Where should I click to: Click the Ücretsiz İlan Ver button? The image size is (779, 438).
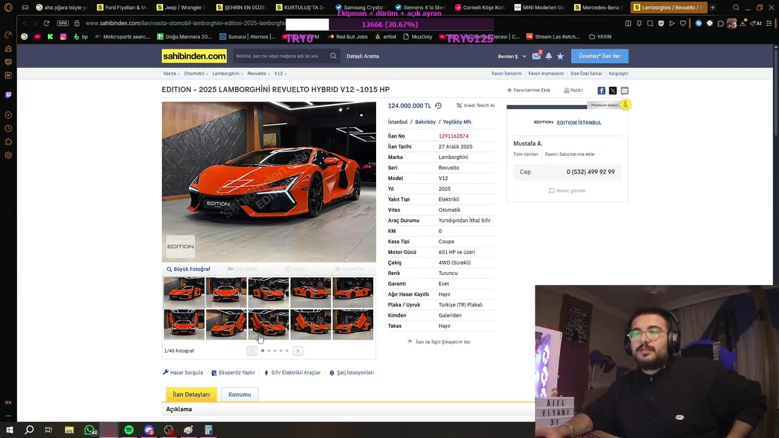(599, 56)
